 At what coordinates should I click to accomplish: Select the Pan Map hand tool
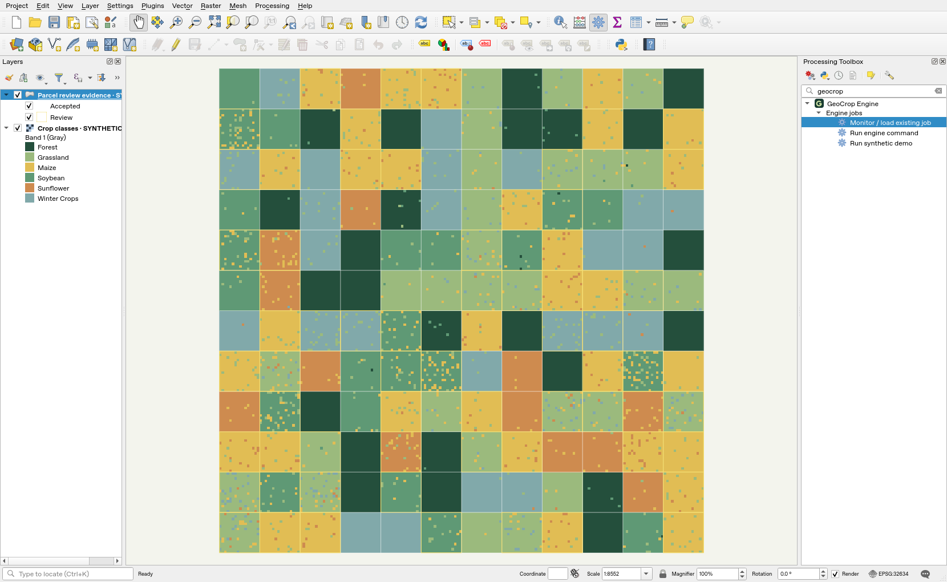[x=139, y=22]
